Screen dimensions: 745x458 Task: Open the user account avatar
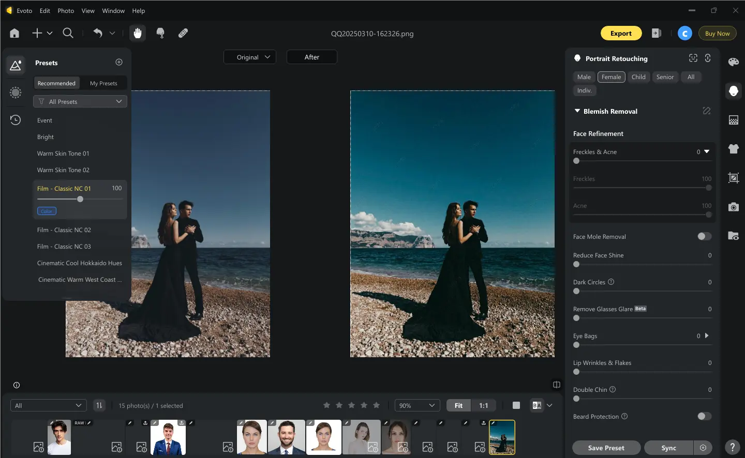pos(685,33)
